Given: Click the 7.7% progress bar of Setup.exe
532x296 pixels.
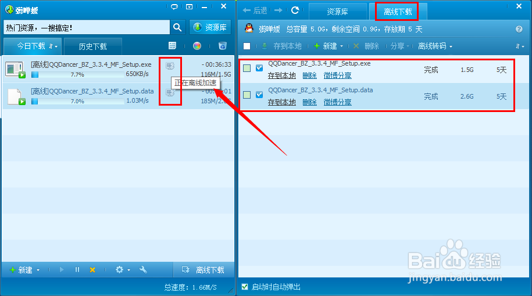Looking at the screenshot, I should click(x=77, y=74).
